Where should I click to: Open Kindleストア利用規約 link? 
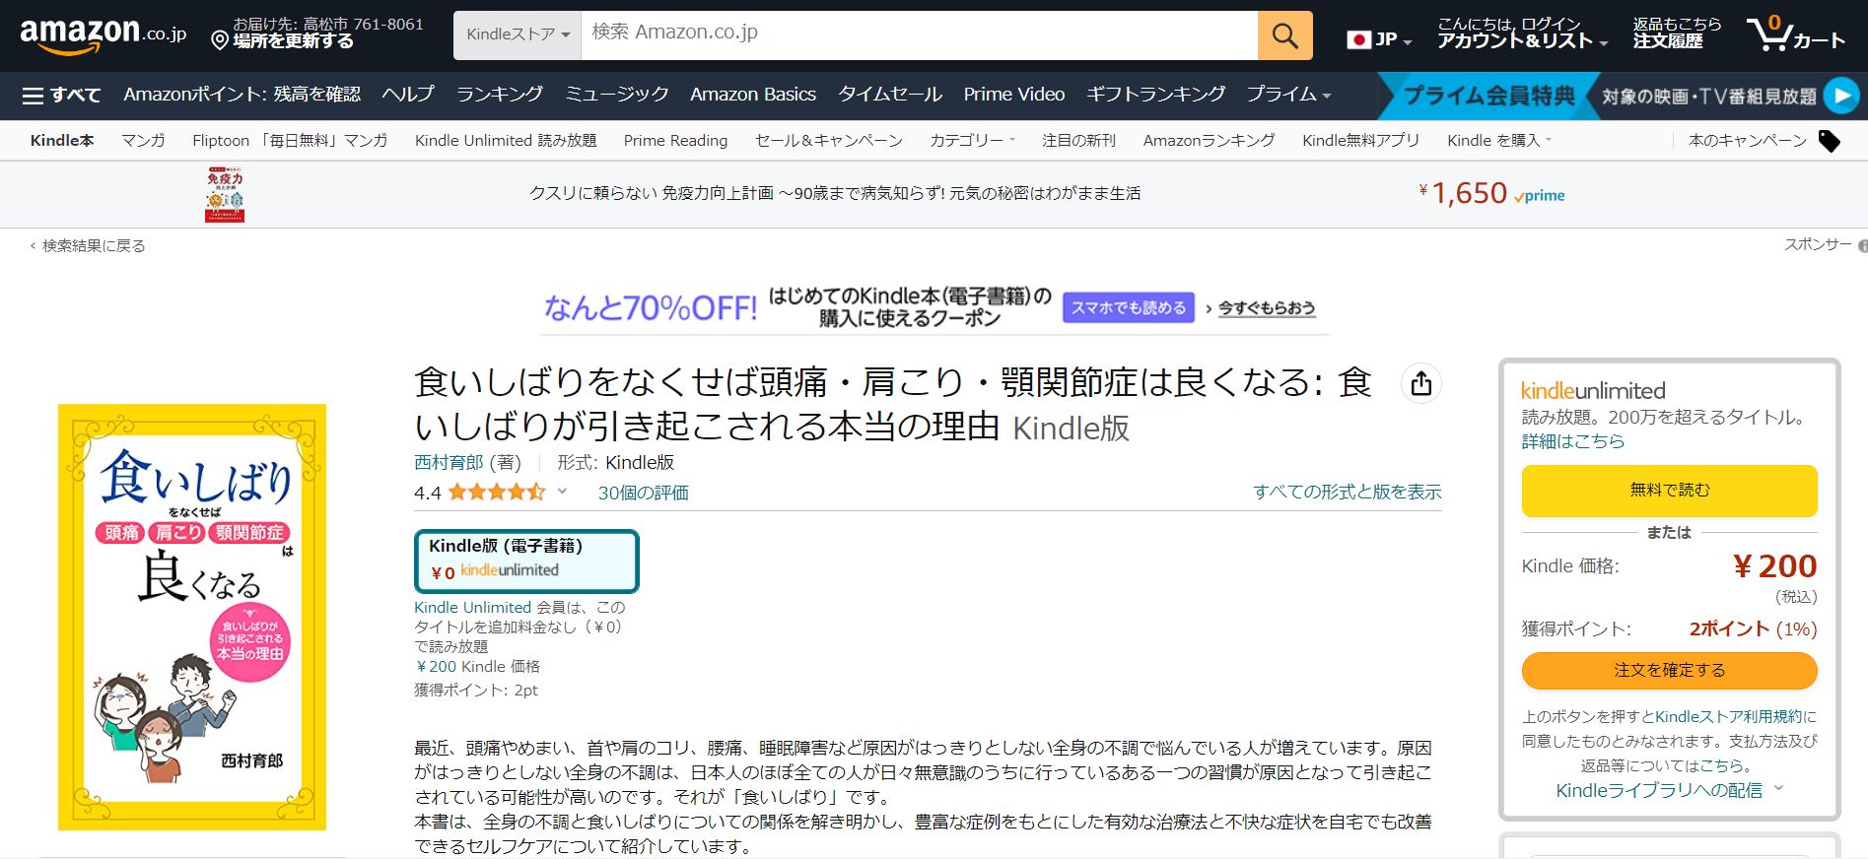(x=1729, y=717)
